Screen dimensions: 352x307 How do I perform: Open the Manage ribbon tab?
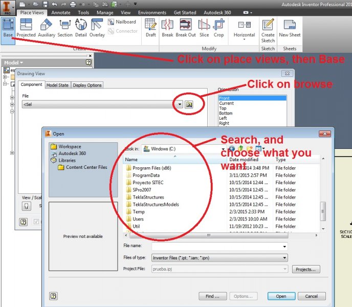pos(105,13)
